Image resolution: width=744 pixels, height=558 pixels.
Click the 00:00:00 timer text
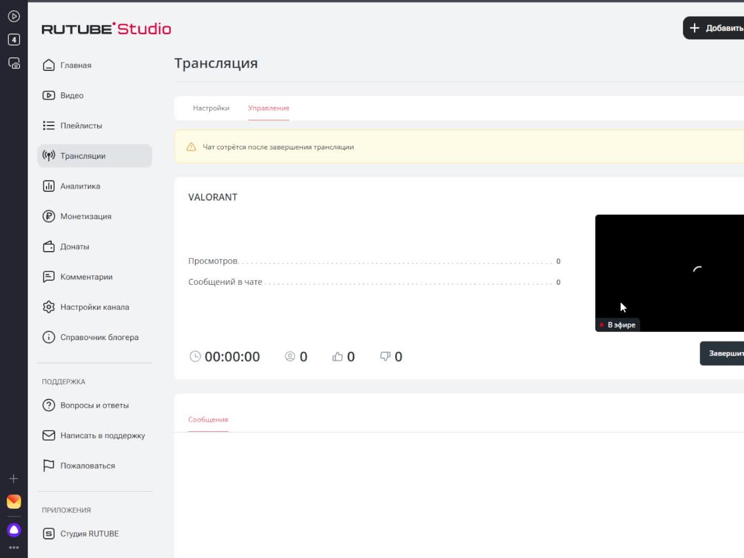pyautogui.click(x=232, y=357)
